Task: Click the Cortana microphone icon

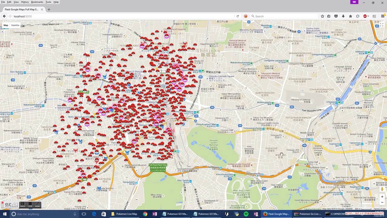Action: click(x=75, y=214)
